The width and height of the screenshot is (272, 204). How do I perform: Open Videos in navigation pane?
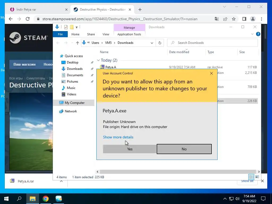click(x=71, y=94)
